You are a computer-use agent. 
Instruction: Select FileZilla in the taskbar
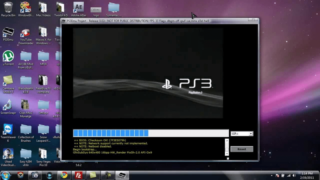(79, 175)
